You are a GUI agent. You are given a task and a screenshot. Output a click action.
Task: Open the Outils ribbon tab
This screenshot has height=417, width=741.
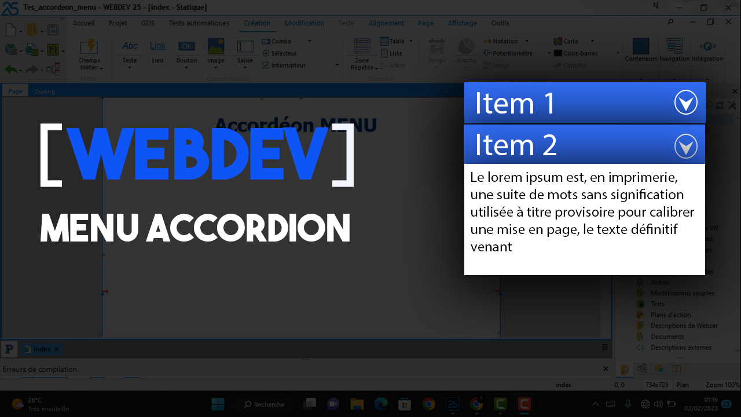coord(500,23)
